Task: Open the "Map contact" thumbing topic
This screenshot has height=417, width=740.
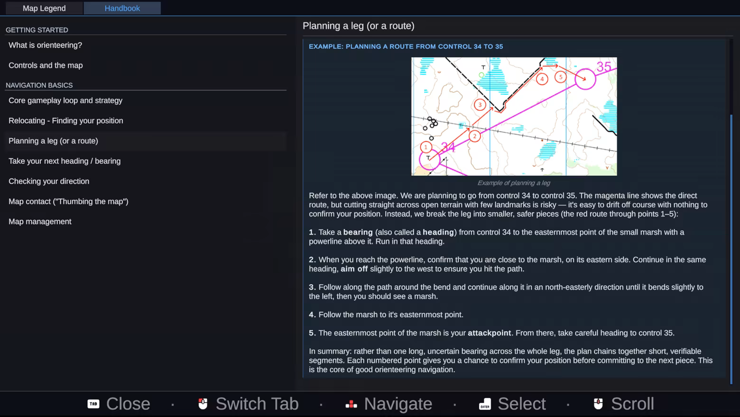Action: pyautogui.click(x=68, y=201)
